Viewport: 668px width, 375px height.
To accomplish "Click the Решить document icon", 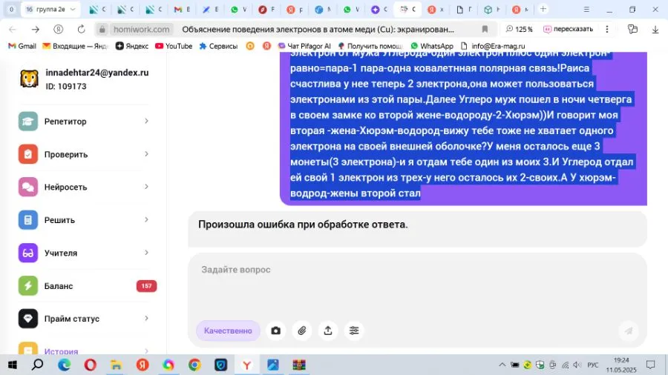I will click(27, 220).
